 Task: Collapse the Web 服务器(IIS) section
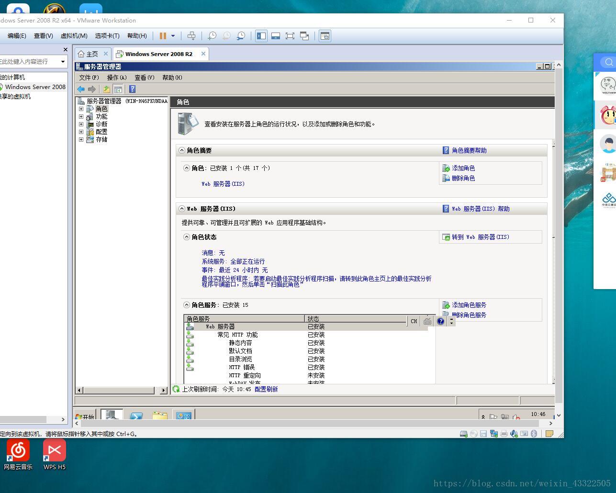point(182,209)
